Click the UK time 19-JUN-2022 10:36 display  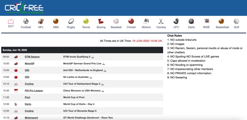pyautogui.click(x=147, y=41)
